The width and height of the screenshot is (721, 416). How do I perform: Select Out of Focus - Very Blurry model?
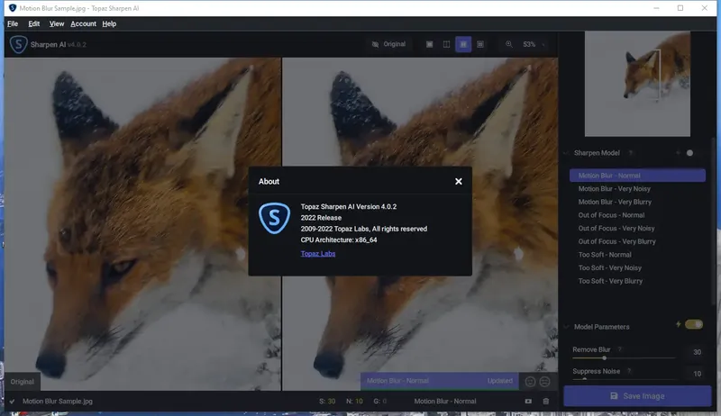[x=637, y=241]
